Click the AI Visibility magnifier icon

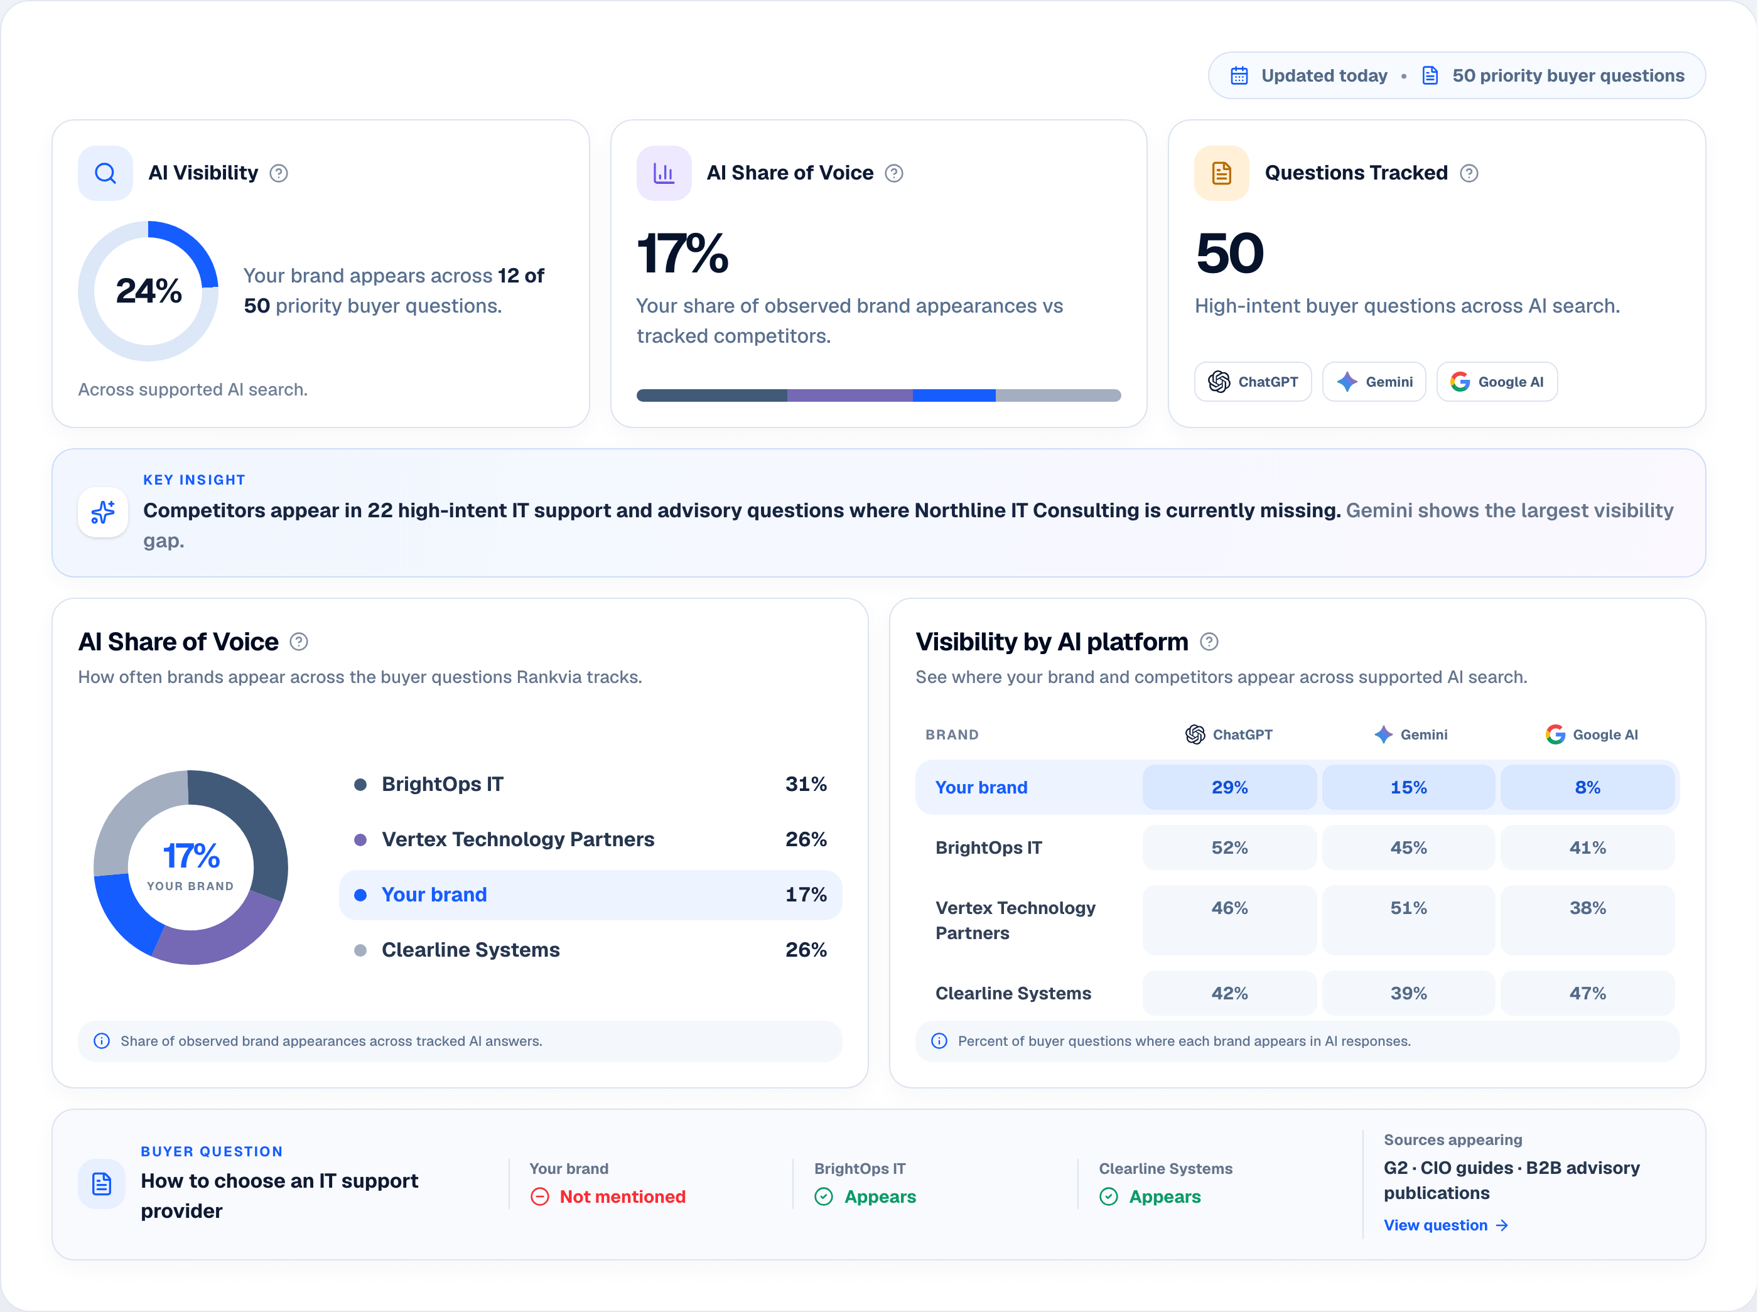pos(105,173)
